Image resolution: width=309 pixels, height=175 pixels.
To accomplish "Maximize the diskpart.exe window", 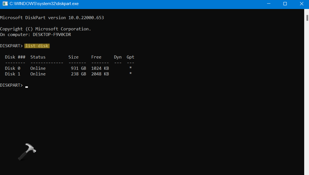I will tap(285, 4).
